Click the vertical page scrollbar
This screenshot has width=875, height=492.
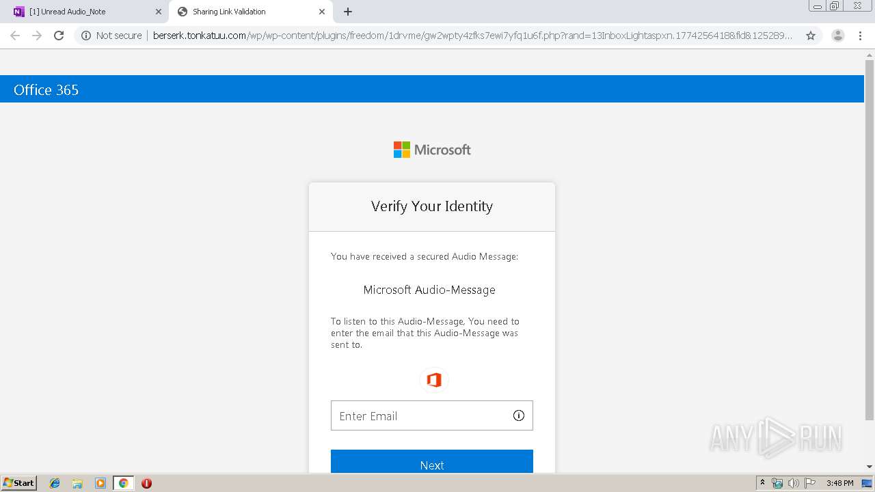870,239
